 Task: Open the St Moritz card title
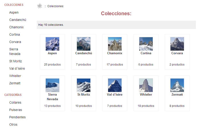click(x=84, y=95)
